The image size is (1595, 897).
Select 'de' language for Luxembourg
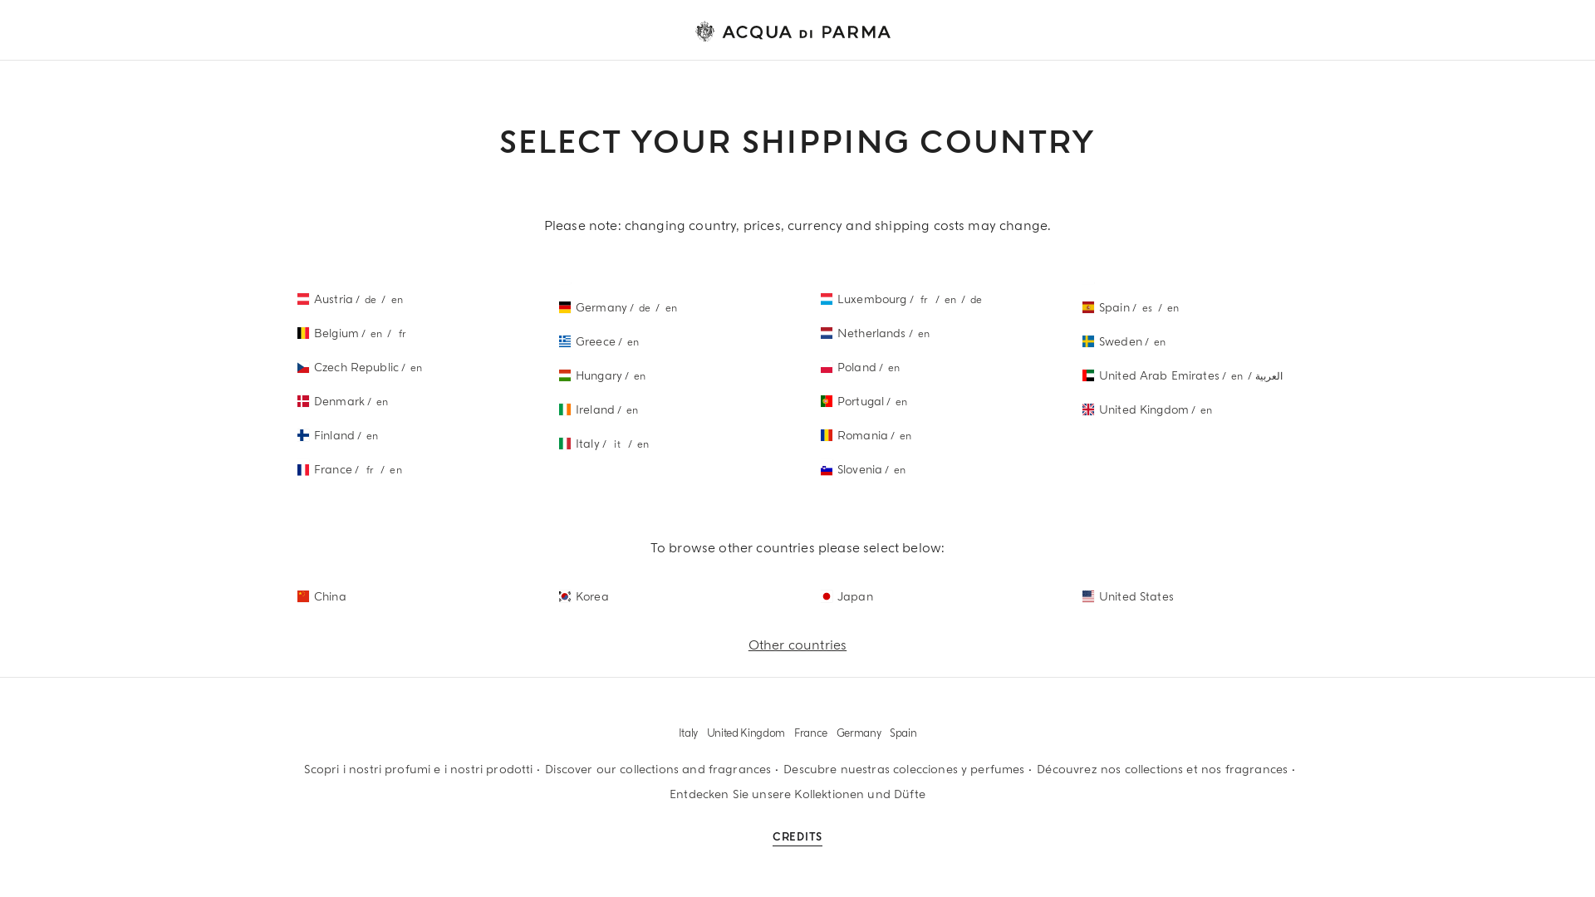point(976,300)
